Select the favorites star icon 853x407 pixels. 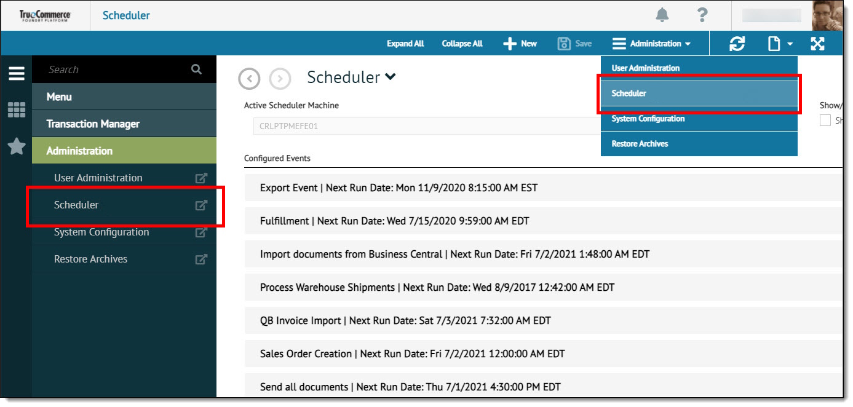coord(16,146)
